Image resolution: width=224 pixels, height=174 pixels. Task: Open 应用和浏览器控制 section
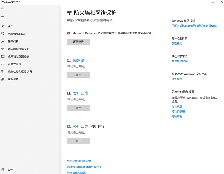click(x=18, y=56)
